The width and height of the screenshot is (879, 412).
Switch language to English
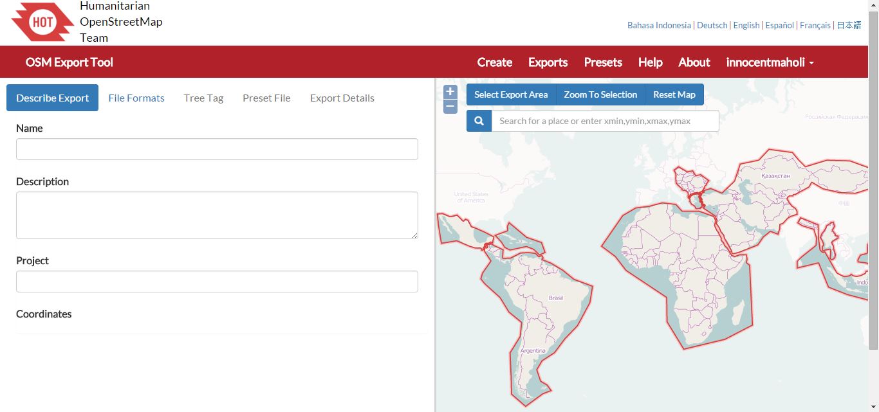[746, 25]
